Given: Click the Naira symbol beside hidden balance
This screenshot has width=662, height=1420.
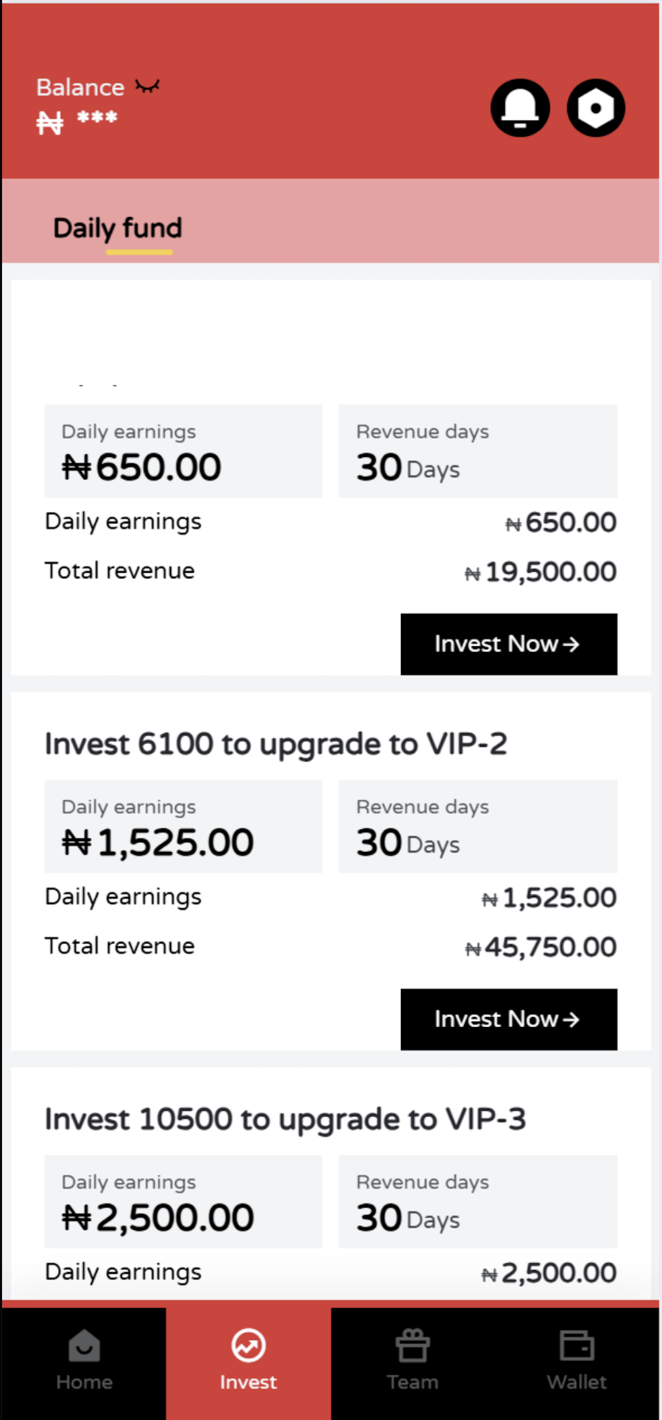Looking at the screenshot, I should click(x=50, y=123).
